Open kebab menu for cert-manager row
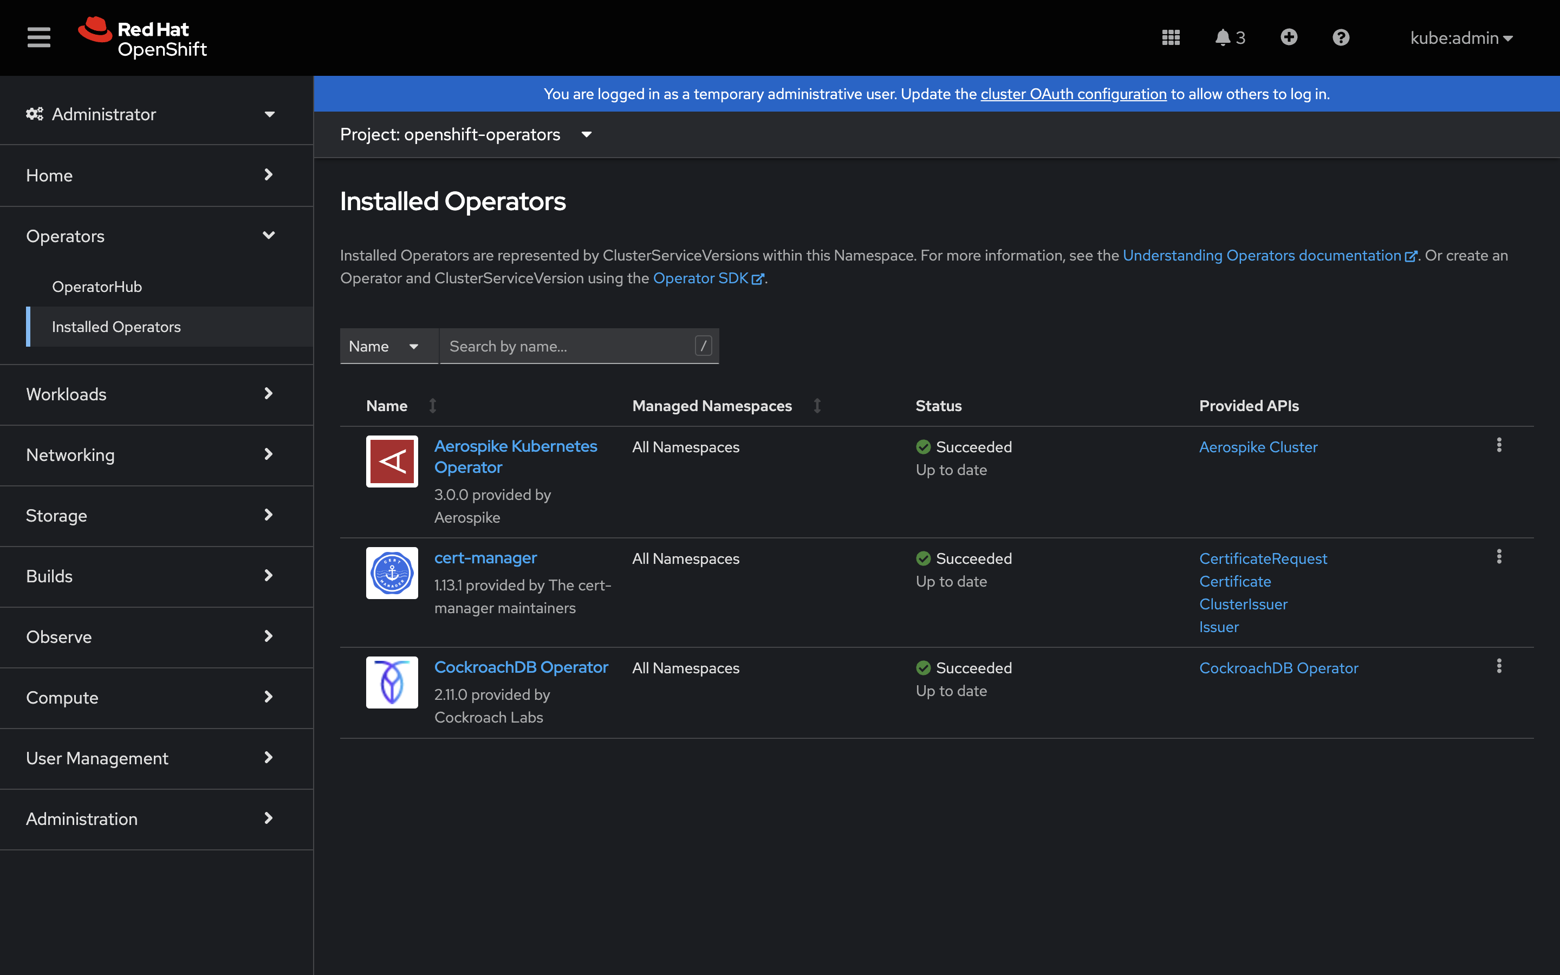This screenshot has height=975, width=1560. [x=1499, y=556]
